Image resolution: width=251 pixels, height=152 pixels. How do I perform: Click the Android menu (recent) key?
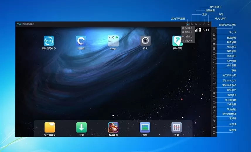click(214, 132)
